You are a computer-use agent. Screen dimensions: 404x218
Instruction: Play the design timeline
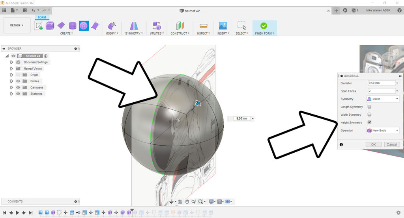tap(17, 212)
